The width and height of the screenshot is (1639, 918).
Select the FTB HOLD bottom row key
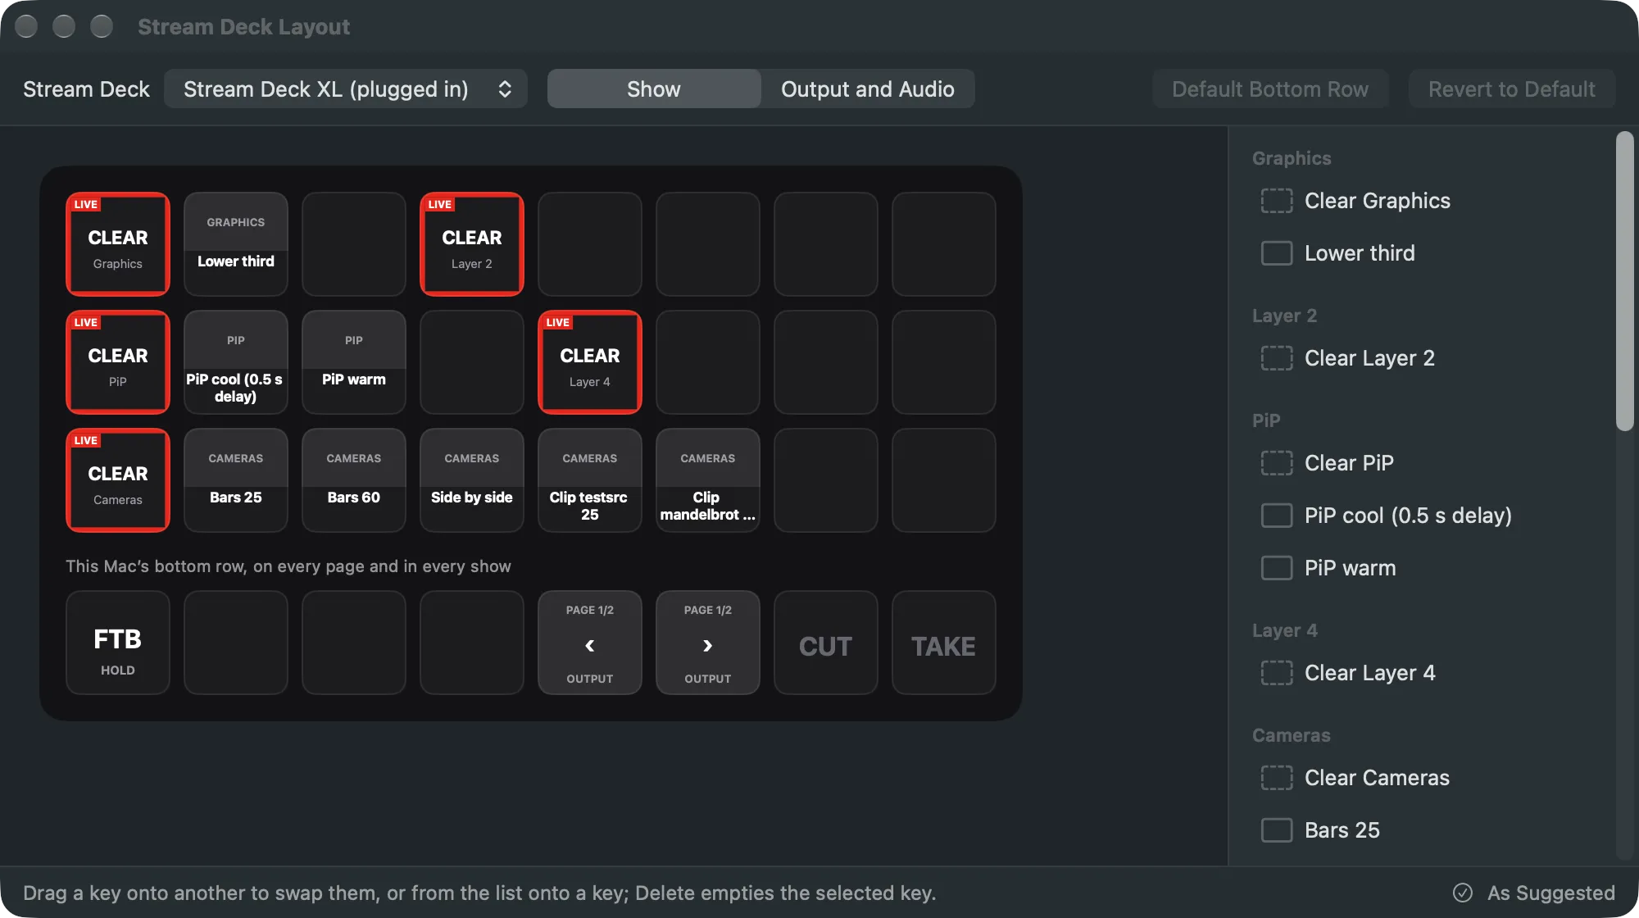tap(118, 643)
